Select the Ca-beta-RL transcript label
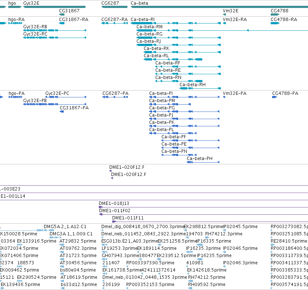 (x=156, y=56)
